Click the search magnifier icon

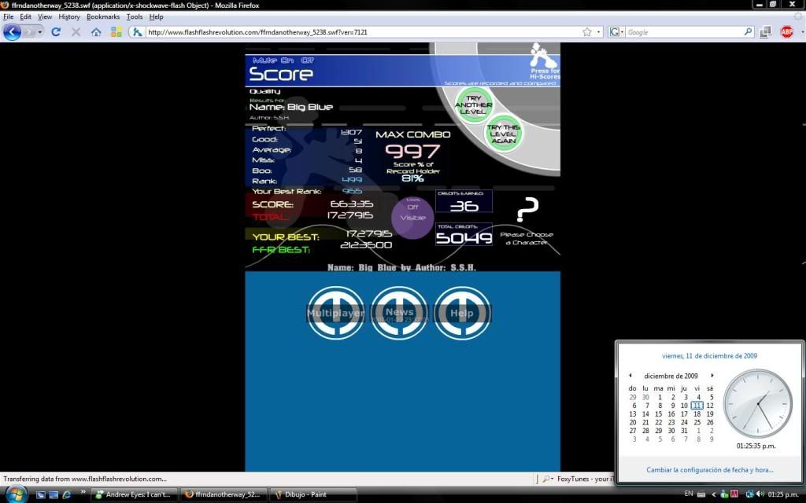pos(748,32)
